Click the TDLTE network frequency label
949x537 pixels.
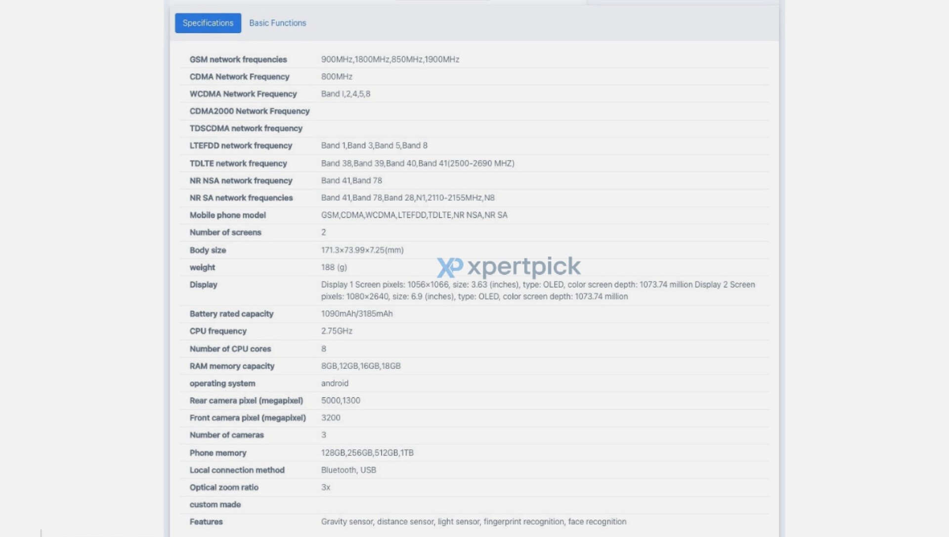pyautogui.click(x=238, y=163)
